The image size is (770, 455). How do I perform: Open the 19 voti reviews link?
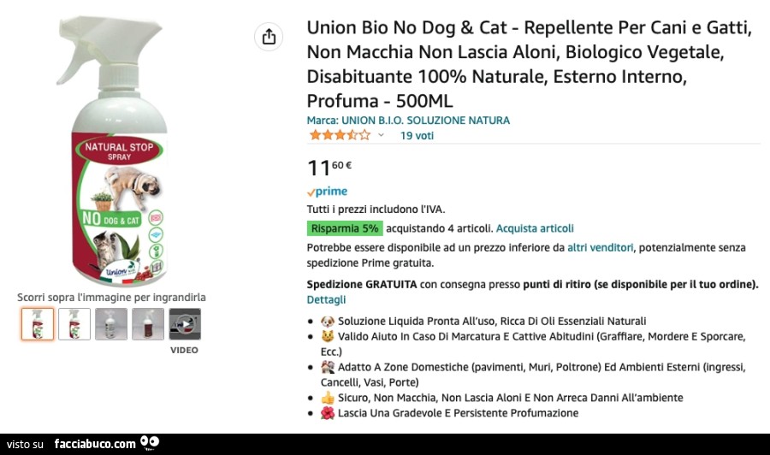coord(417,135)
